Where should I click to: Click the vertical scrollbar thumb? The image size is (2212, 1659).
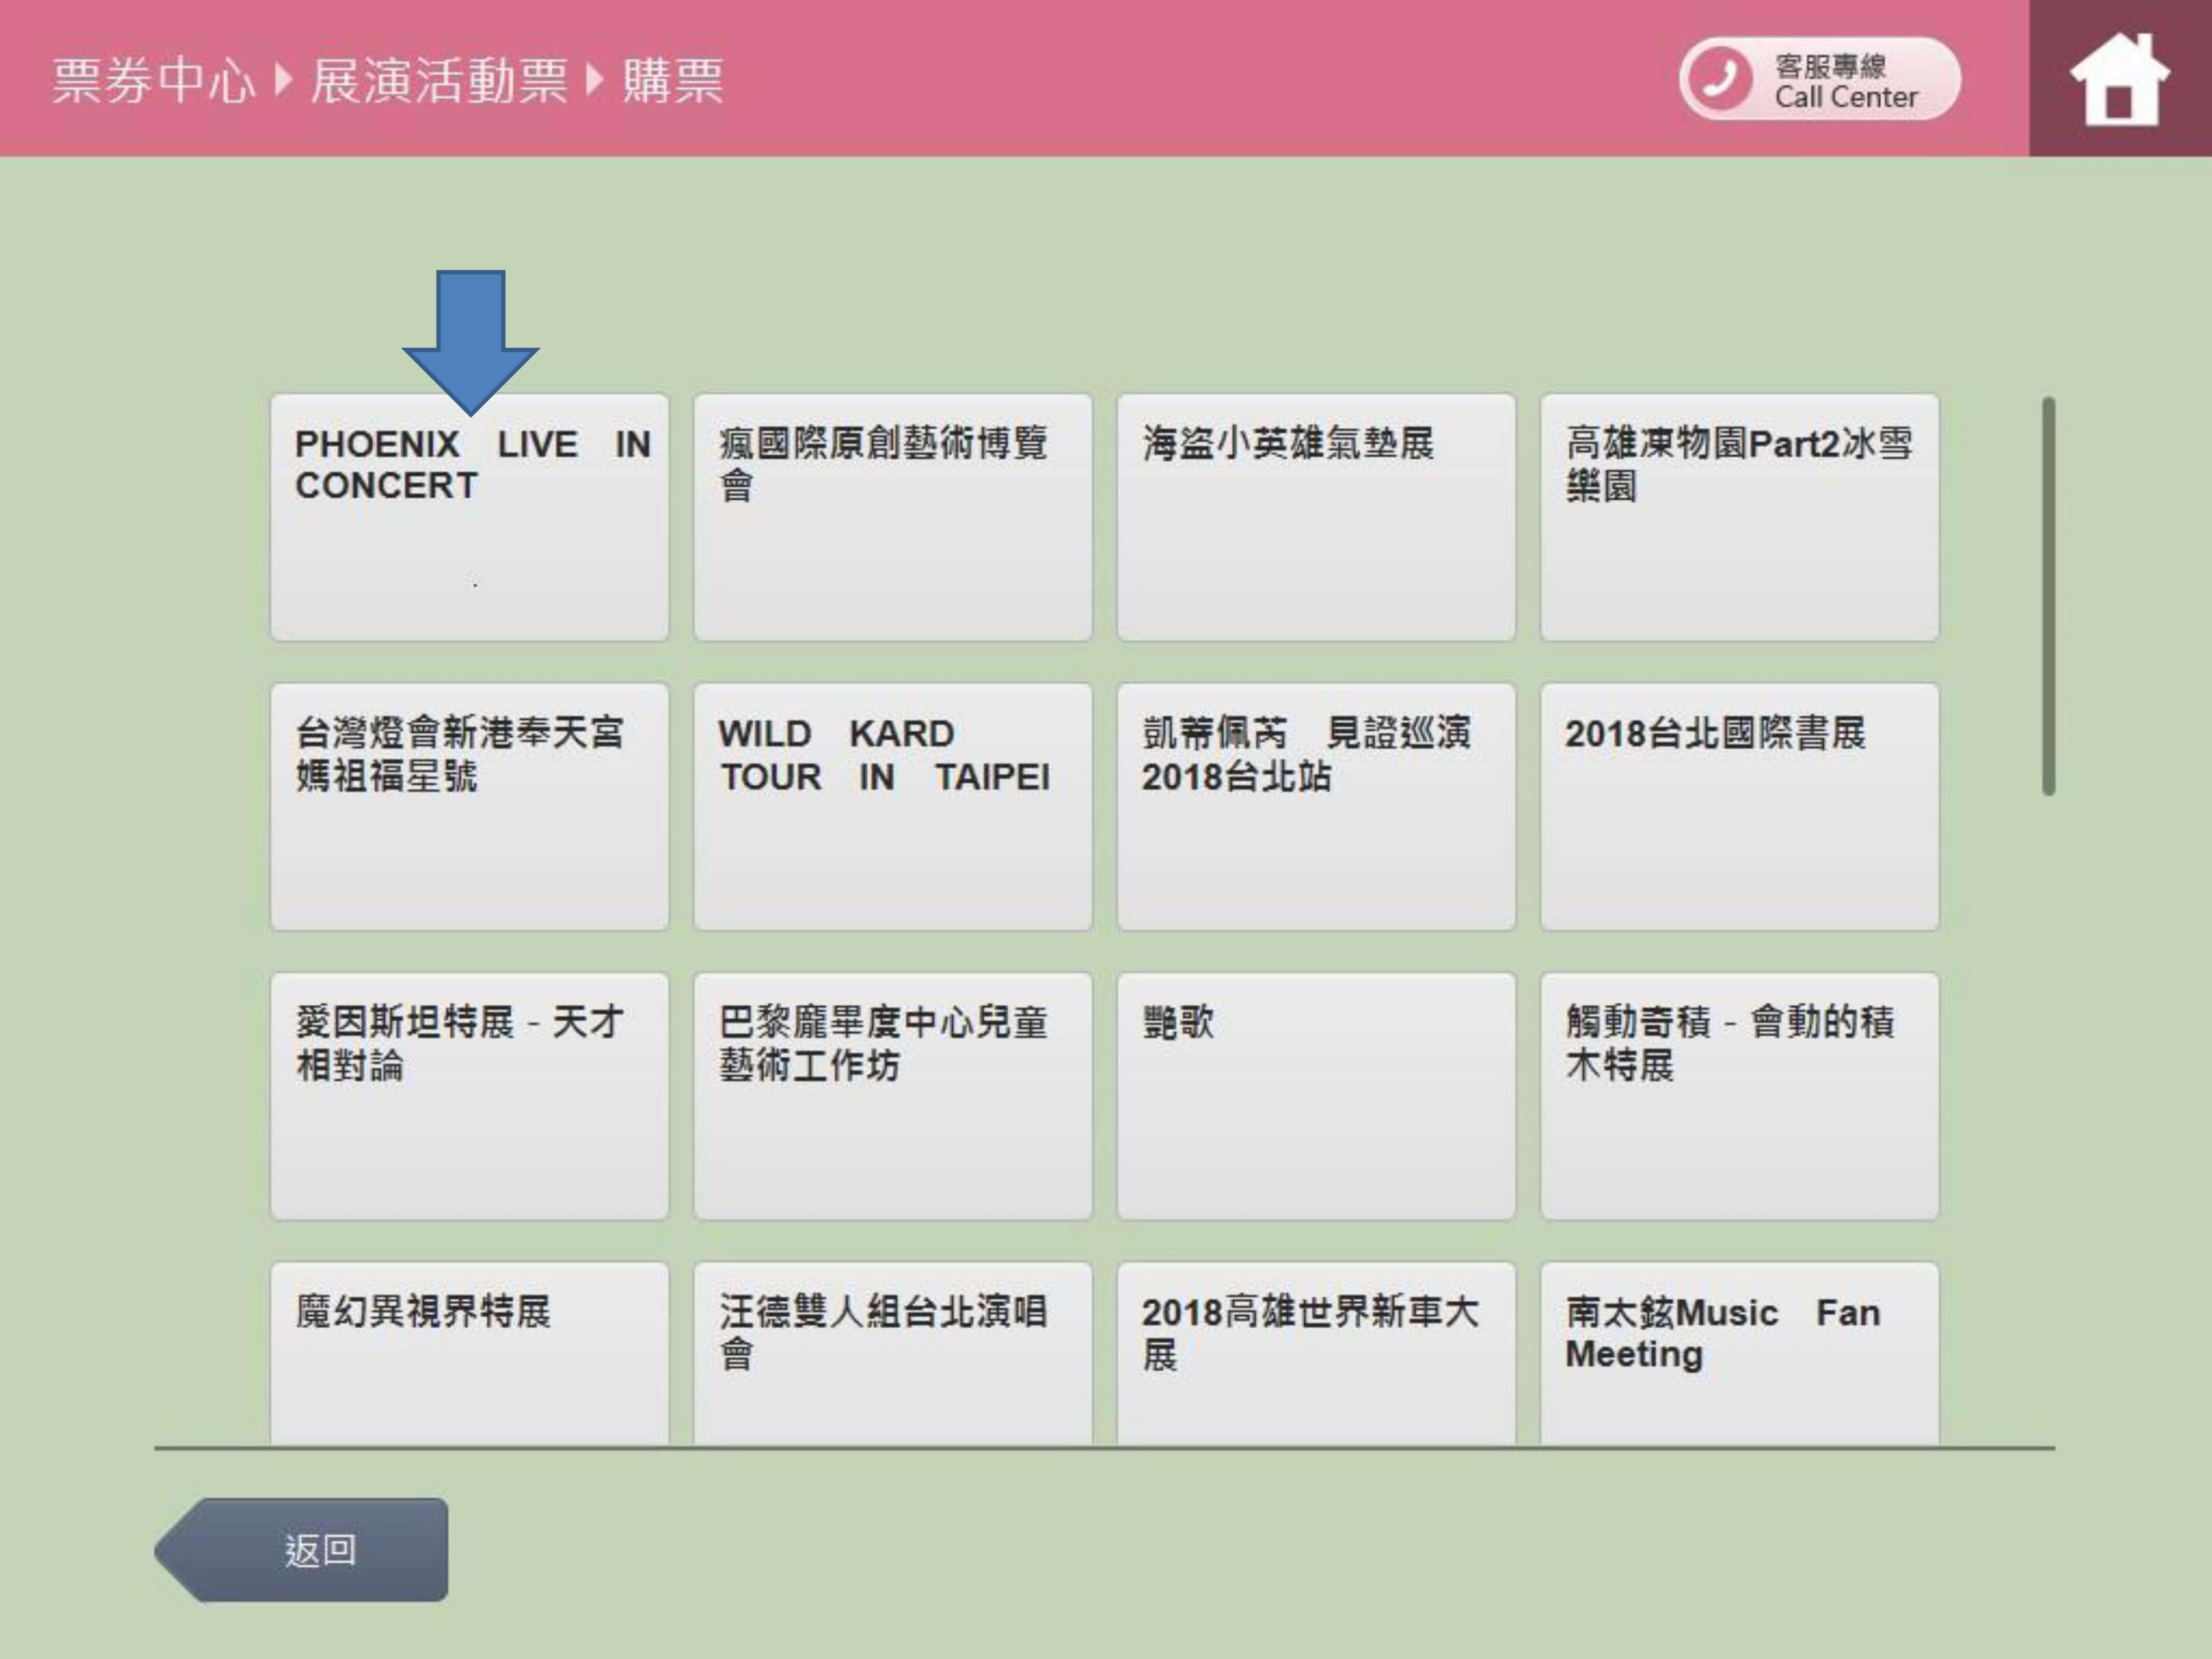[x=2048, y=596]
